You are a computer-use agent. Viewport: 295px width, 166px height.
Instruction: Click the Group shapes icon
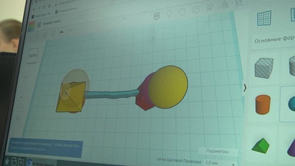click(x=182, y=12)
